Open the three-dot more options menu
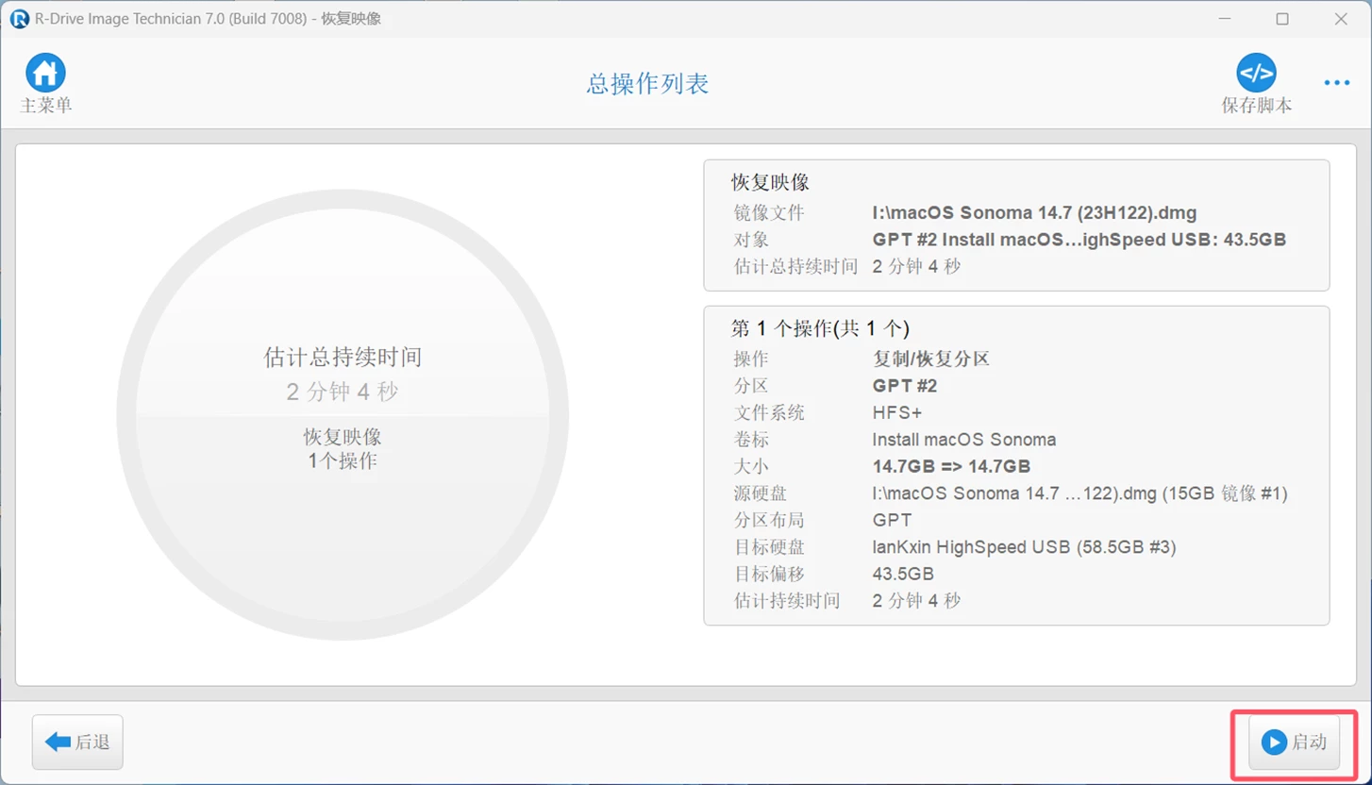Viewport: 1372px width, 785px height. 1336,83
